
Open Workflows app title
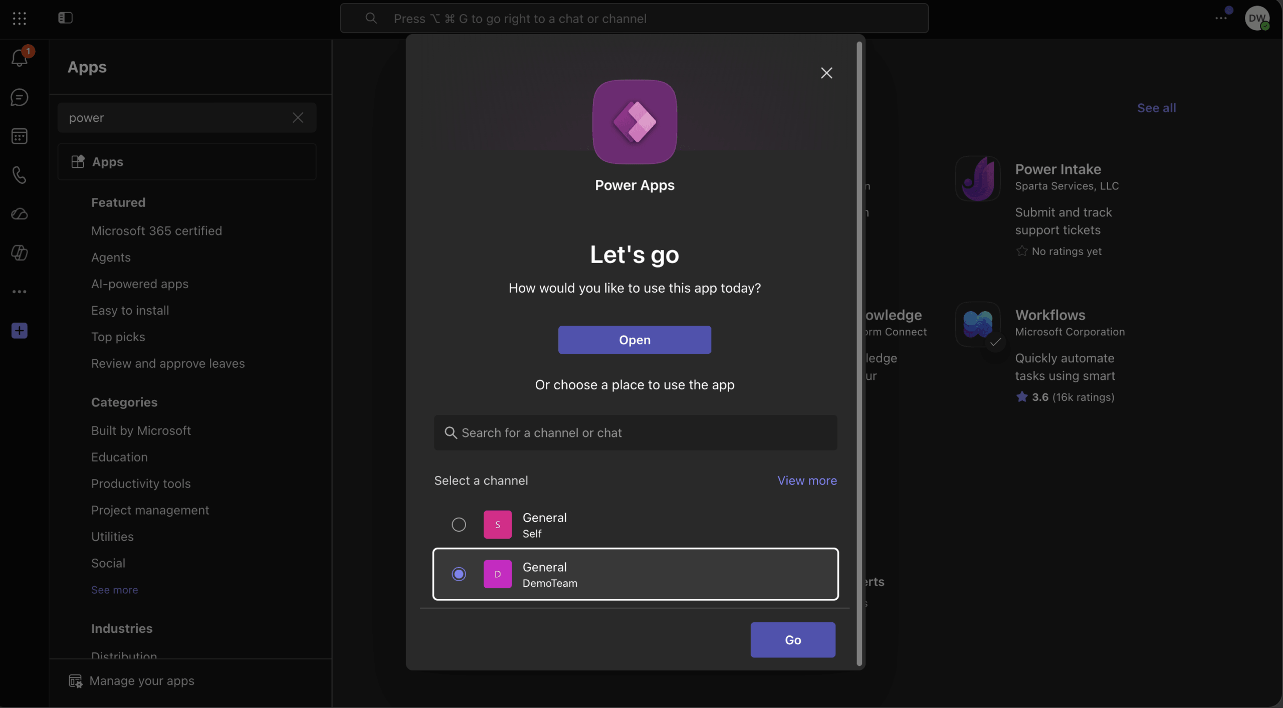click(x=1050, y=315)
